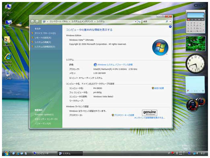Switch to コンピュータ taskbar button

pyautogui.click(x=44, y=153)
